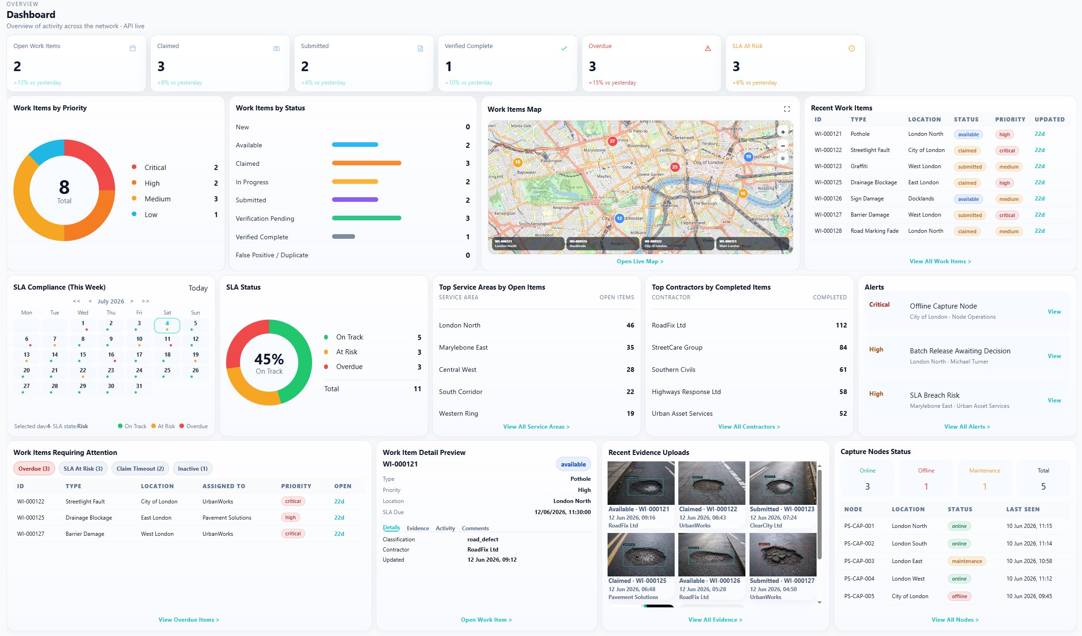Open evidence thumbnail Claimed WI-000125
1082x636 pixels.
tap(641, 554)
